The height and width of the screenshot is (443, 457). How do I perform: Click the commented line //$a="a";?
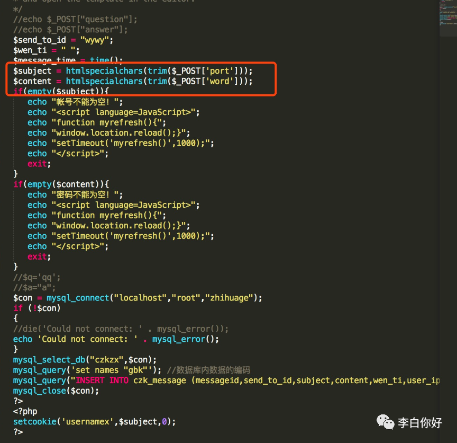pyautogui.click(x=34, y=288)
